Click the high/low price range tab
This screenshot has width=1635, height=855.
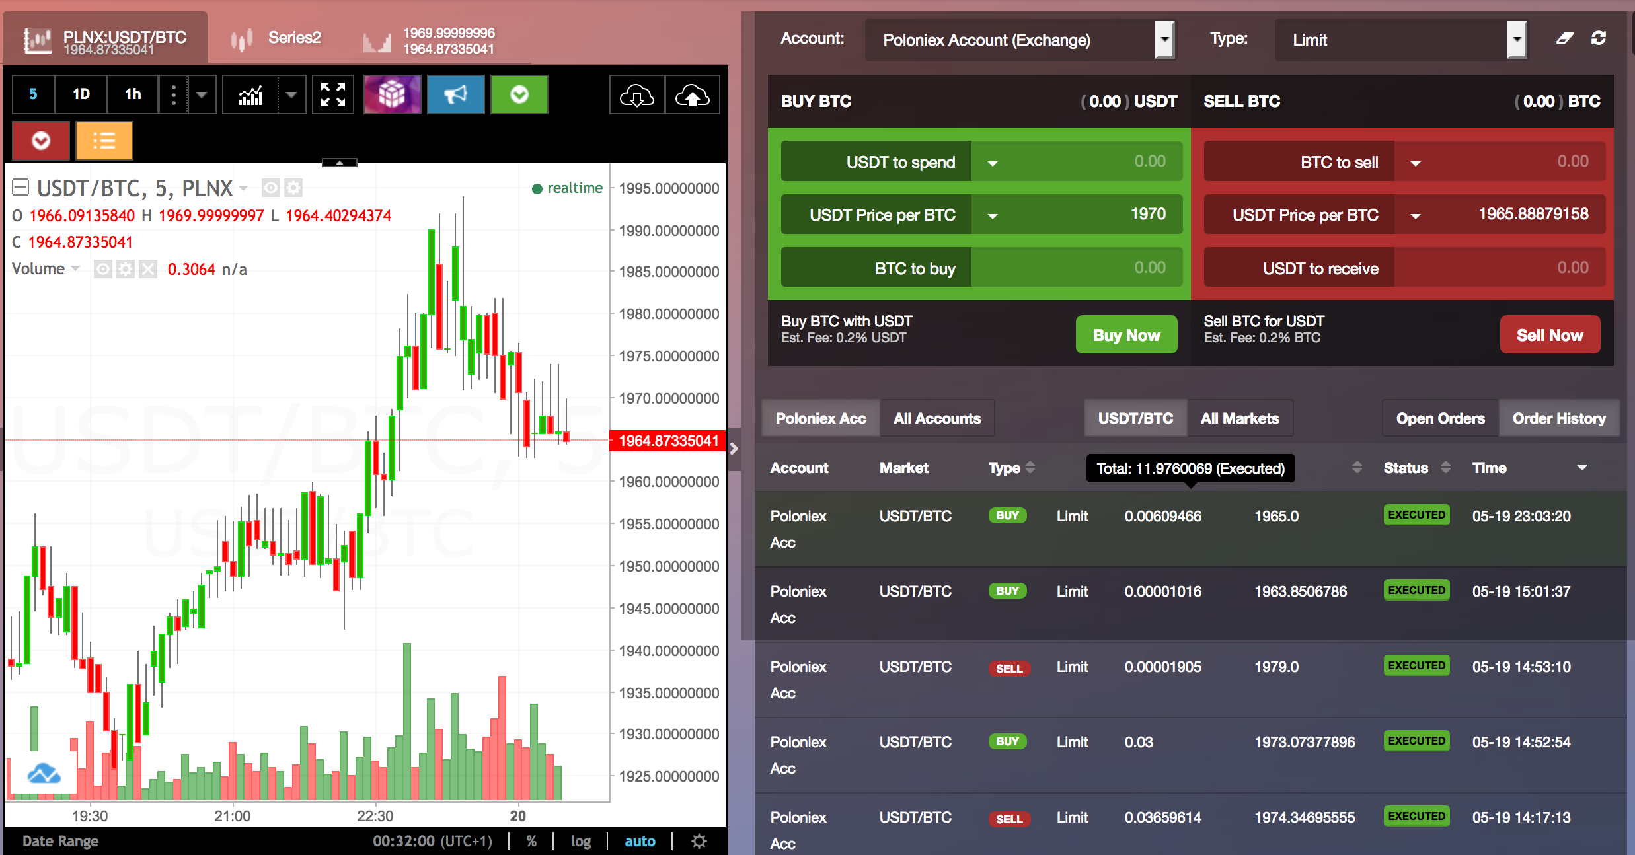pyautogui.click(x=430, y=41)
